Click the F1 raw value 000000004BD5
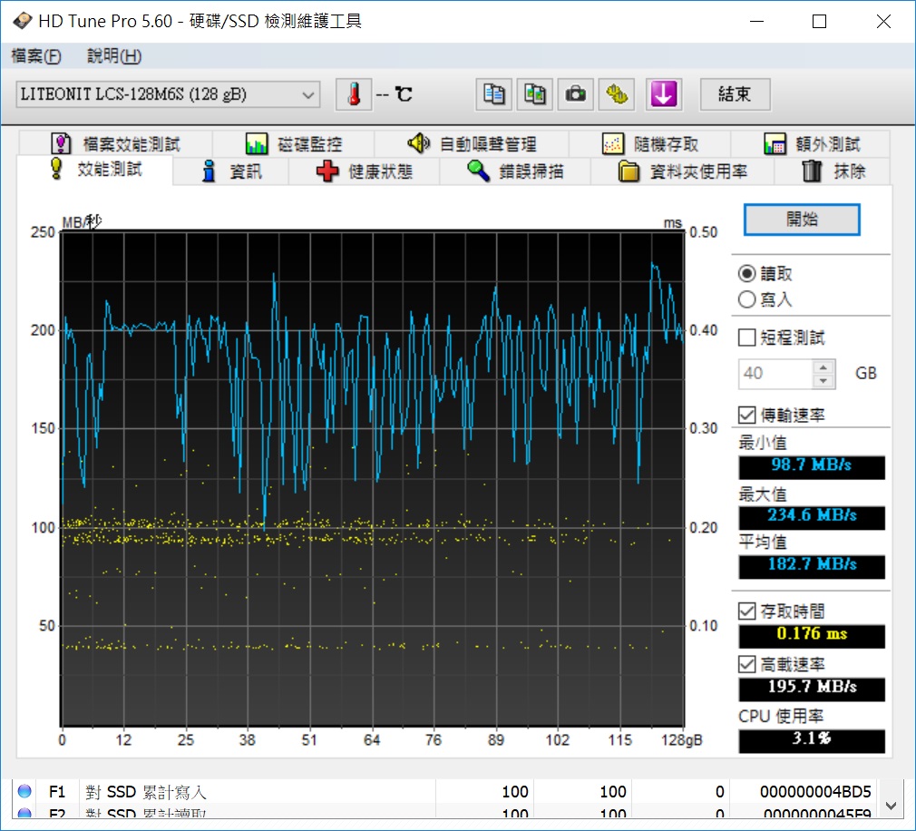The width and height of the screenshot is (916, 831). click(x=815, y=791)
